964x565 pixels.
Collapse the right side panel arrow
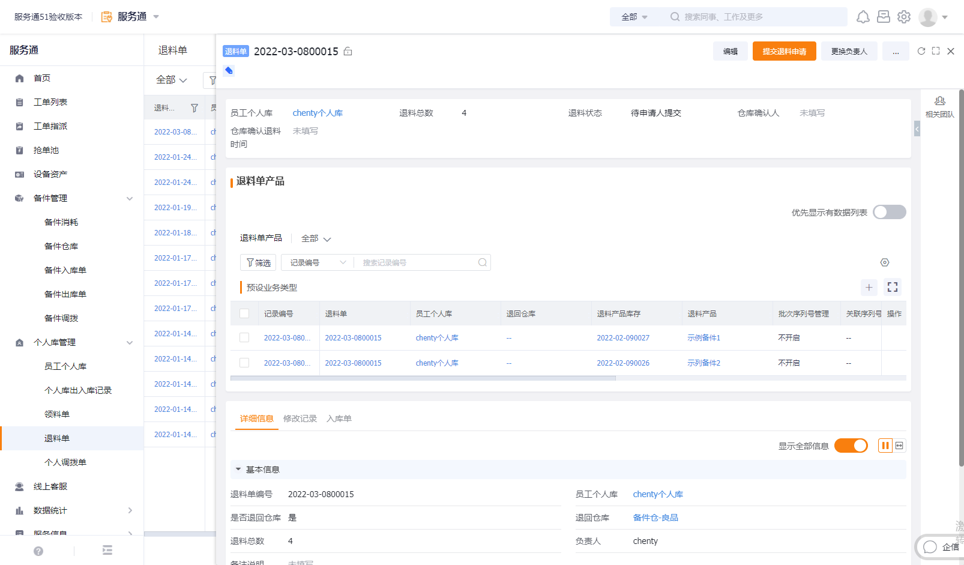pos(917,128)
